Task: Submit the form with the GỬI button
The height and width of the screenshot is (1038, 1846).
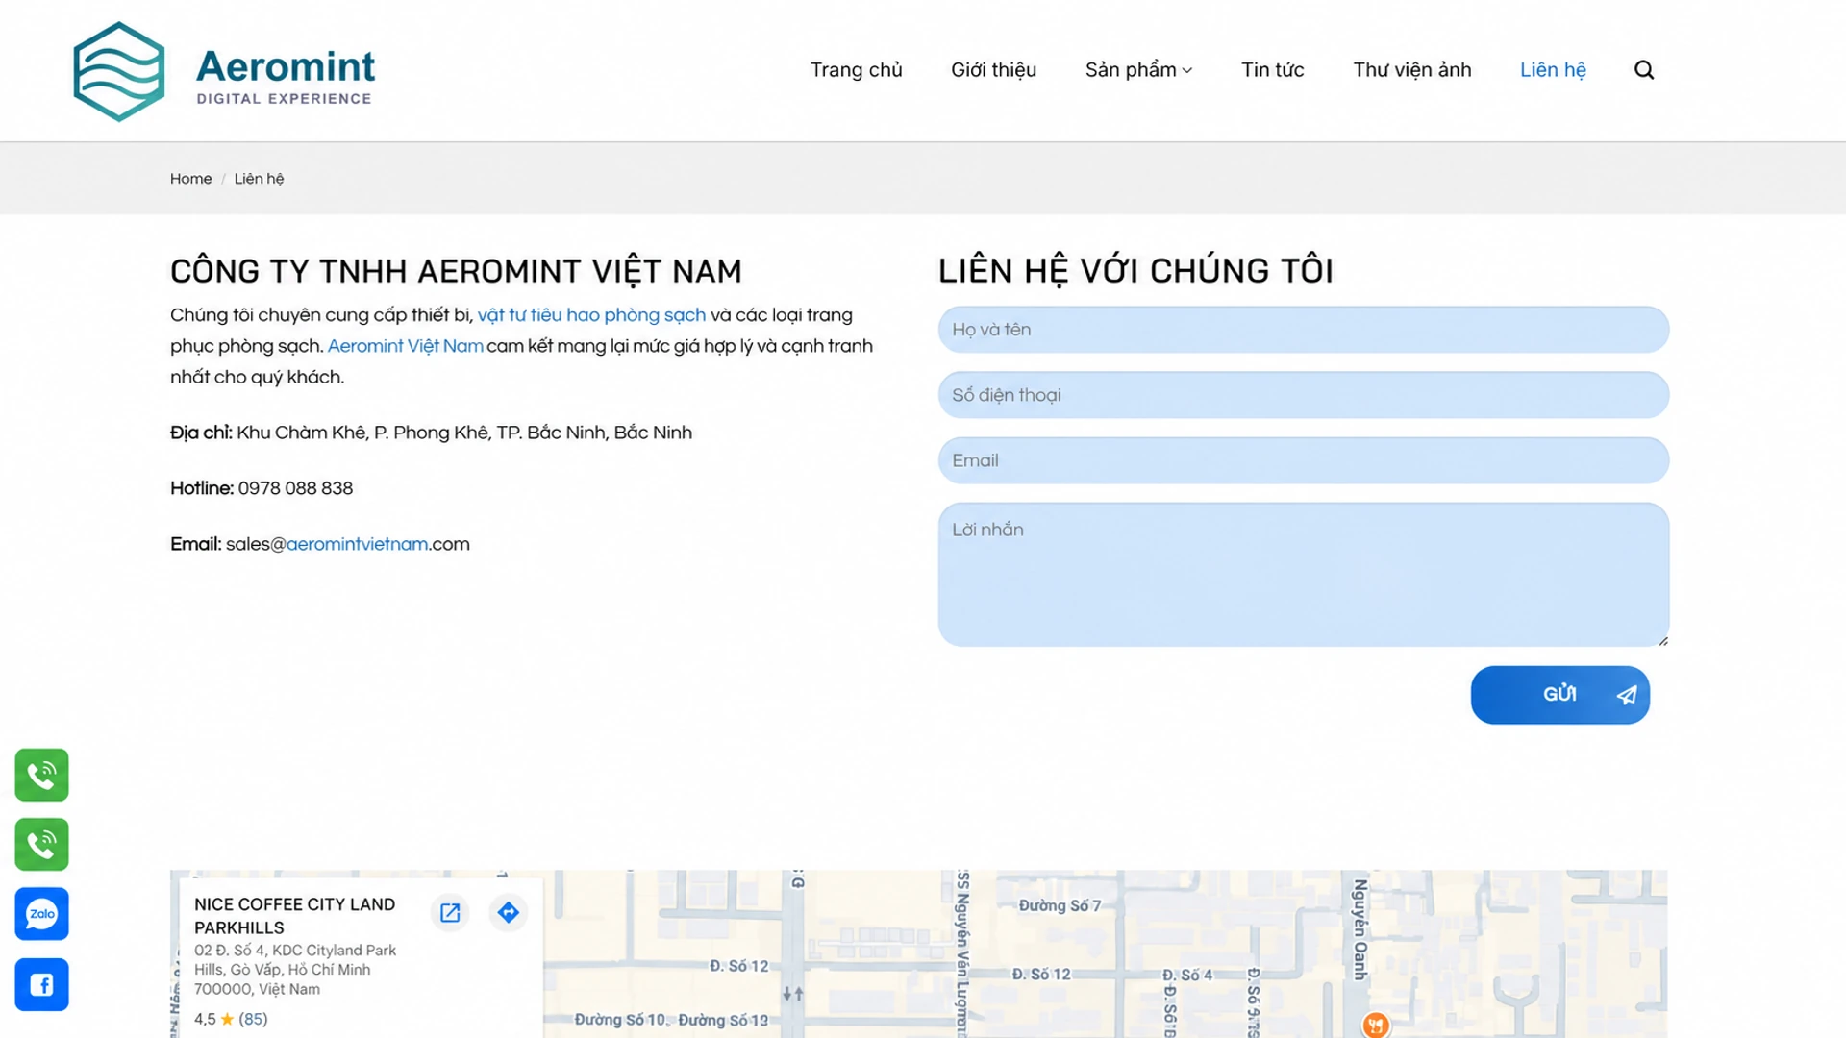Action: pyautogui.click(x=1559, y=695)
